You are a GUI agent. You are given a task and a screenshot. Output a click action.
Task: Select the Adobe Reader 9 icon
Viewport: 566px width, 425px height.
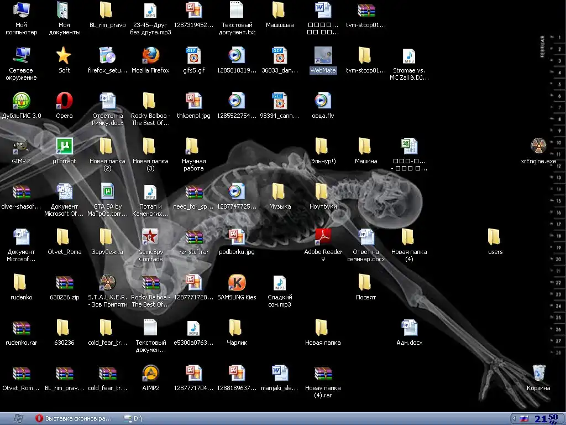pyautogui.click(x=323, y=237)
